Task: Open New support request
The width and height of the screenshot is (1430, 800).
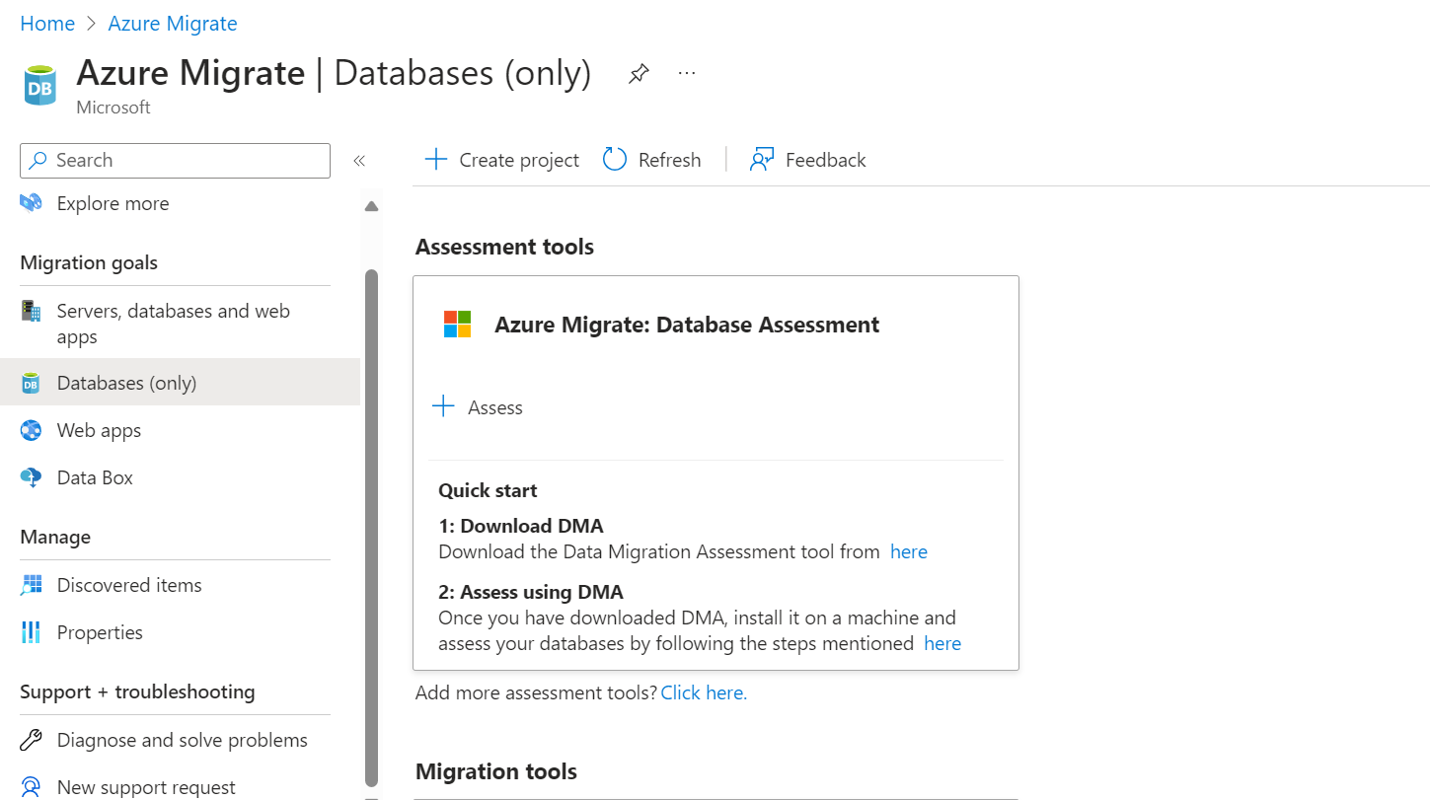Action: click(x=146, y=787)
